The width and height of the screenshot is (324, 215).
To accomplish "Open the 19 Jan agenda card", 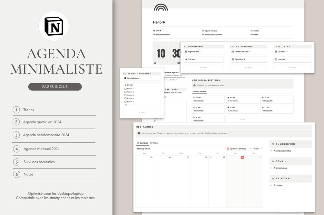I will tap(208, 109).
